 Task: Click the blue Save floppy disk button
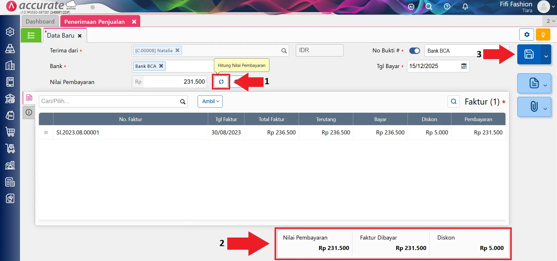tap(529, 54)
